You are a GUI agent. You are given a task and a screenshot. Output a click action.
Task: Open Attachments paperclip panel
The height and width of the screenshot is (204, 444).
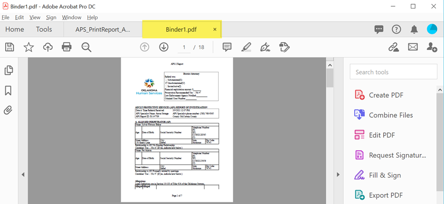tap(8, 110)
